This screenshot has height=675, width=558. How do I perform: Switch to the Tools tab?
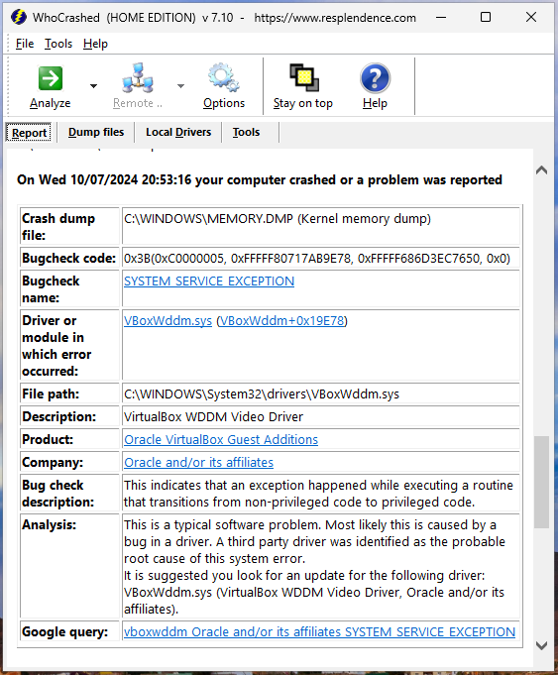[246, 132]
